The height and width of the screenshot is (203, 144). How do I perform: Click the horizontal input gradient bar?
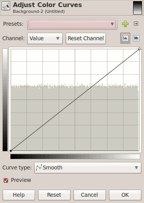[x=75, y=157]
